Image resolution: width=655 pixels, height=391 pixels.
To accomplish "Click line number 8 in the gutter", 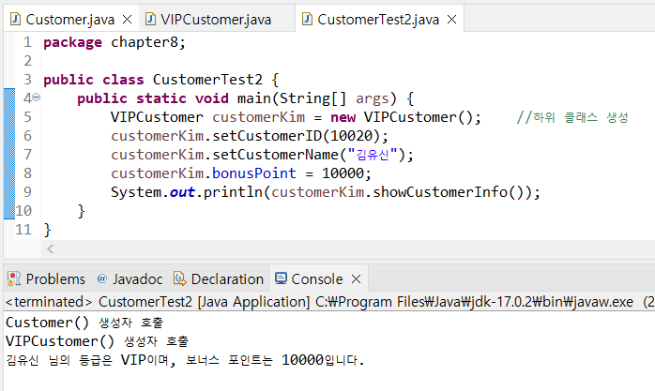I will tap(25, 173).
